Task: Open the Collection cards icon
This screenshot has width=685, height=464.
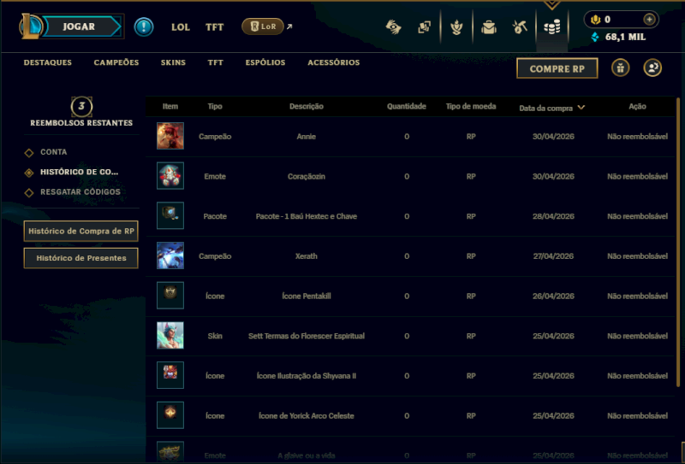Action: coord(424,27)
